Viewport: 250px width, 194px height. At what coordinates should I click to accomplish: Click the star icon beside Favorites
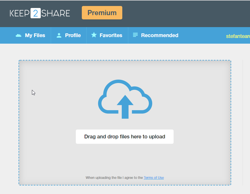tap(94, 35)
